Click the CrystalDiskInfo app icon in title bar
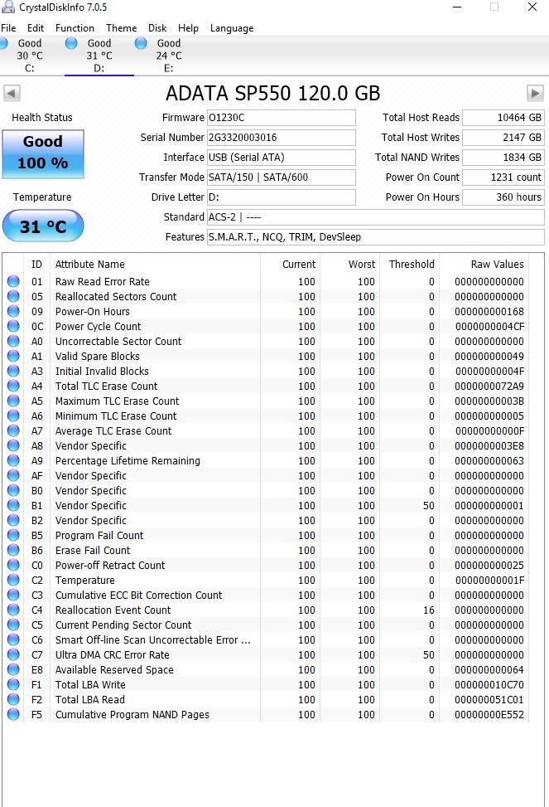 [x=7, y=7]
